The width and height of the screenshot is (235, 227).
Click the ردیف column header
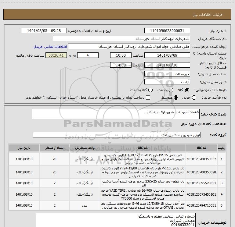click(222, 148)
